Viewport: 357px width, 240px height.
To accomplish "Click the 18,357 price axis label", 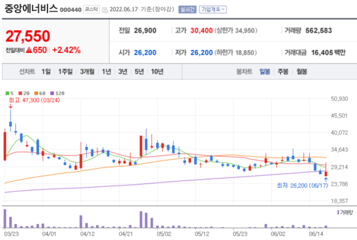I will 339,201.
